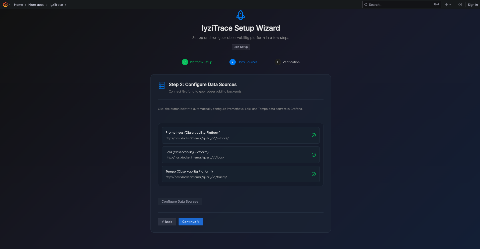Click the help question mark icon
This screenshot has height=249, width=480.
460,5
